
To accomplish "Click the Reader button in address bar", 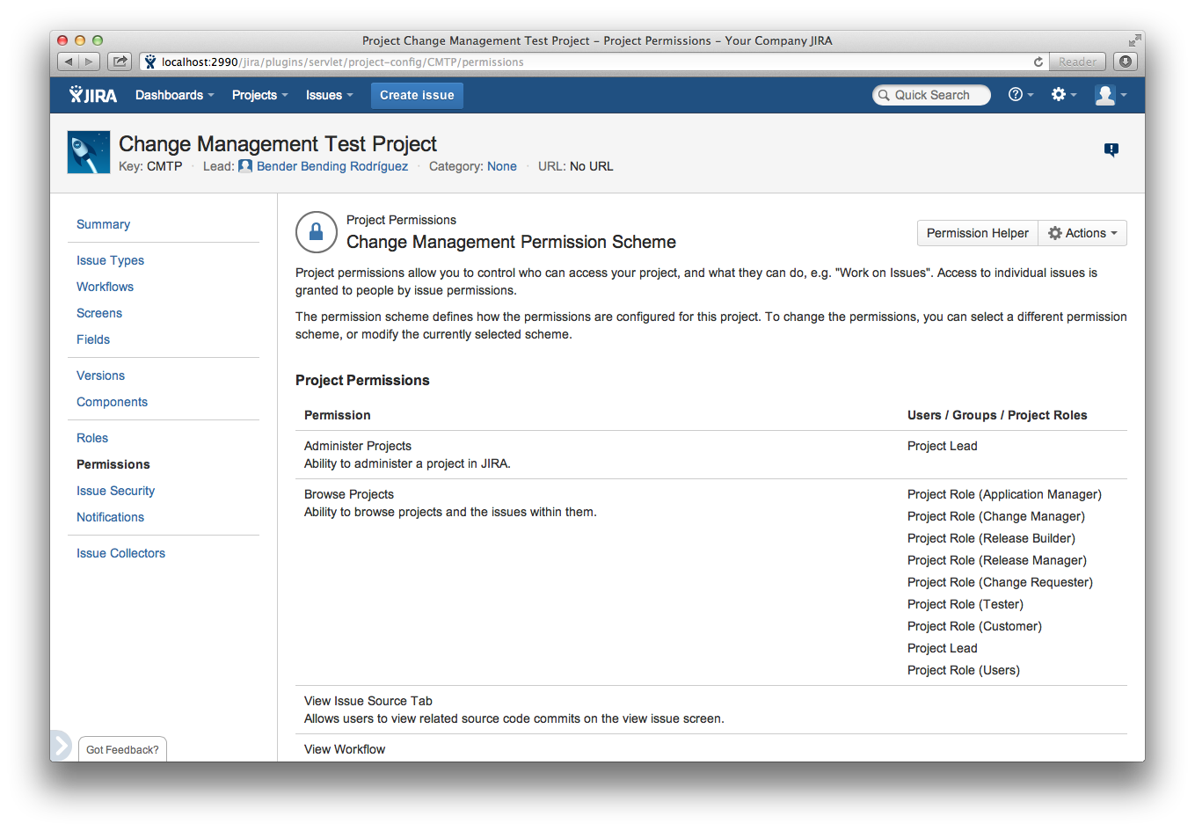I will (1077, 62).
